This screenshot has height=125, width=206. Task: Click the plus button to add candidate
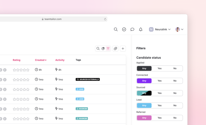point(123,49)
